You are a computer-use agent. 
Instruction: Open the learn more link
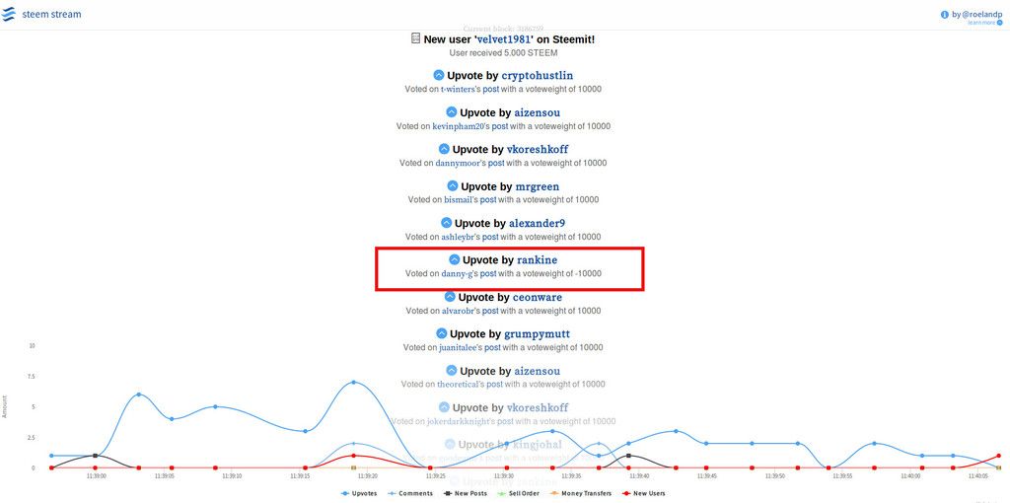pos(980,23)
